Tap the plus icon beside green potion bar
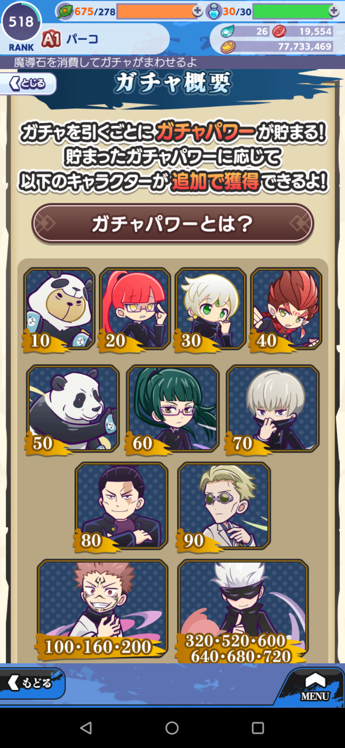This screenshot has width=345, height=748. coord(334,11)
